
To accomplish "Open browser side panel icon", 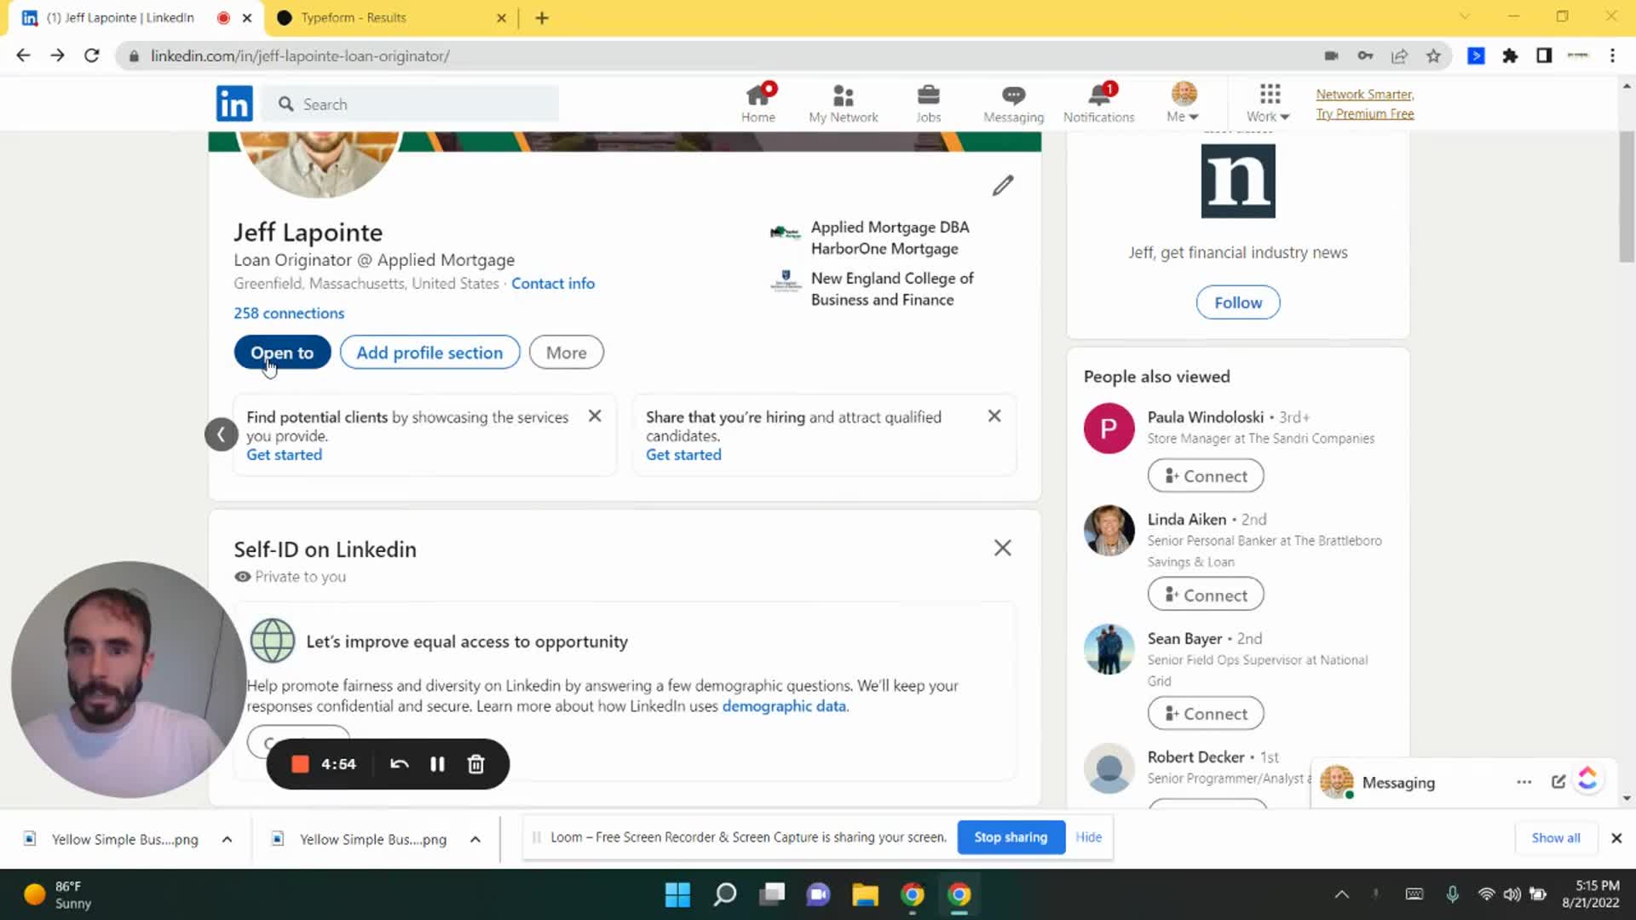I will click(1543, 55).
